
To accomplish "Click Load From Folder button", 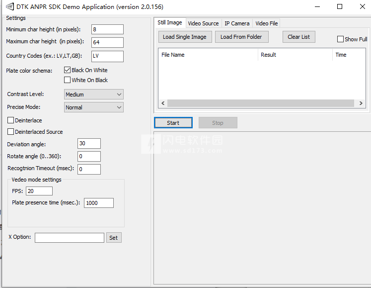I will [241, 37].
